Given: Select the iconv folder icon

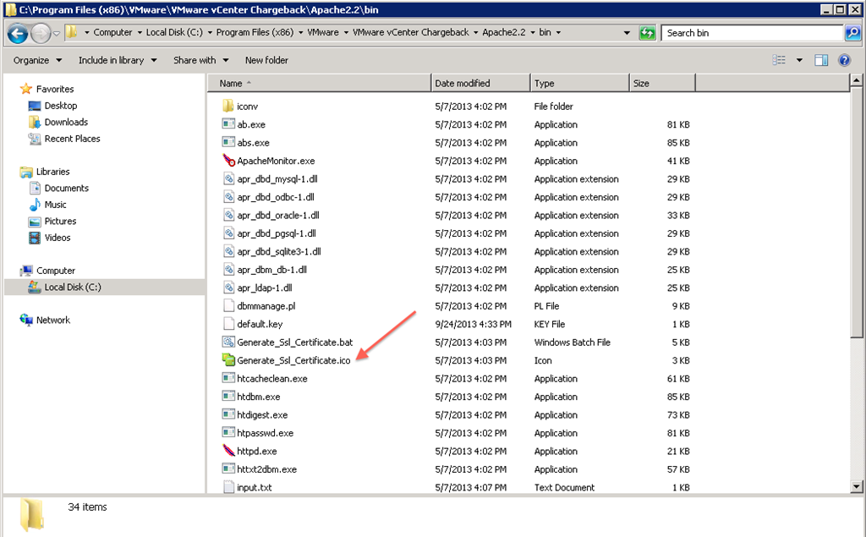Looking at the screenshot, I should pos(228,106).
